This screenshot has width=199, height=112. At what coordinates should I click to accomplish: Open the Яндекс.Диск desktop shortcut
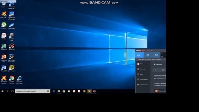click(12, 26)
